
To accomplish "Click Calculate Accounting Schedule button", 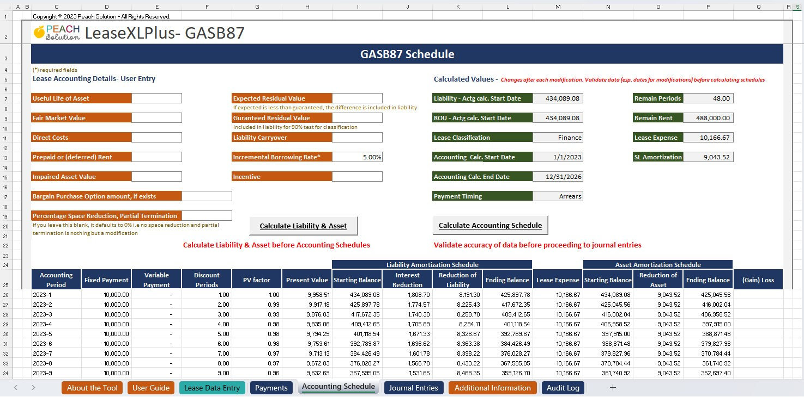I will (491, 225).
